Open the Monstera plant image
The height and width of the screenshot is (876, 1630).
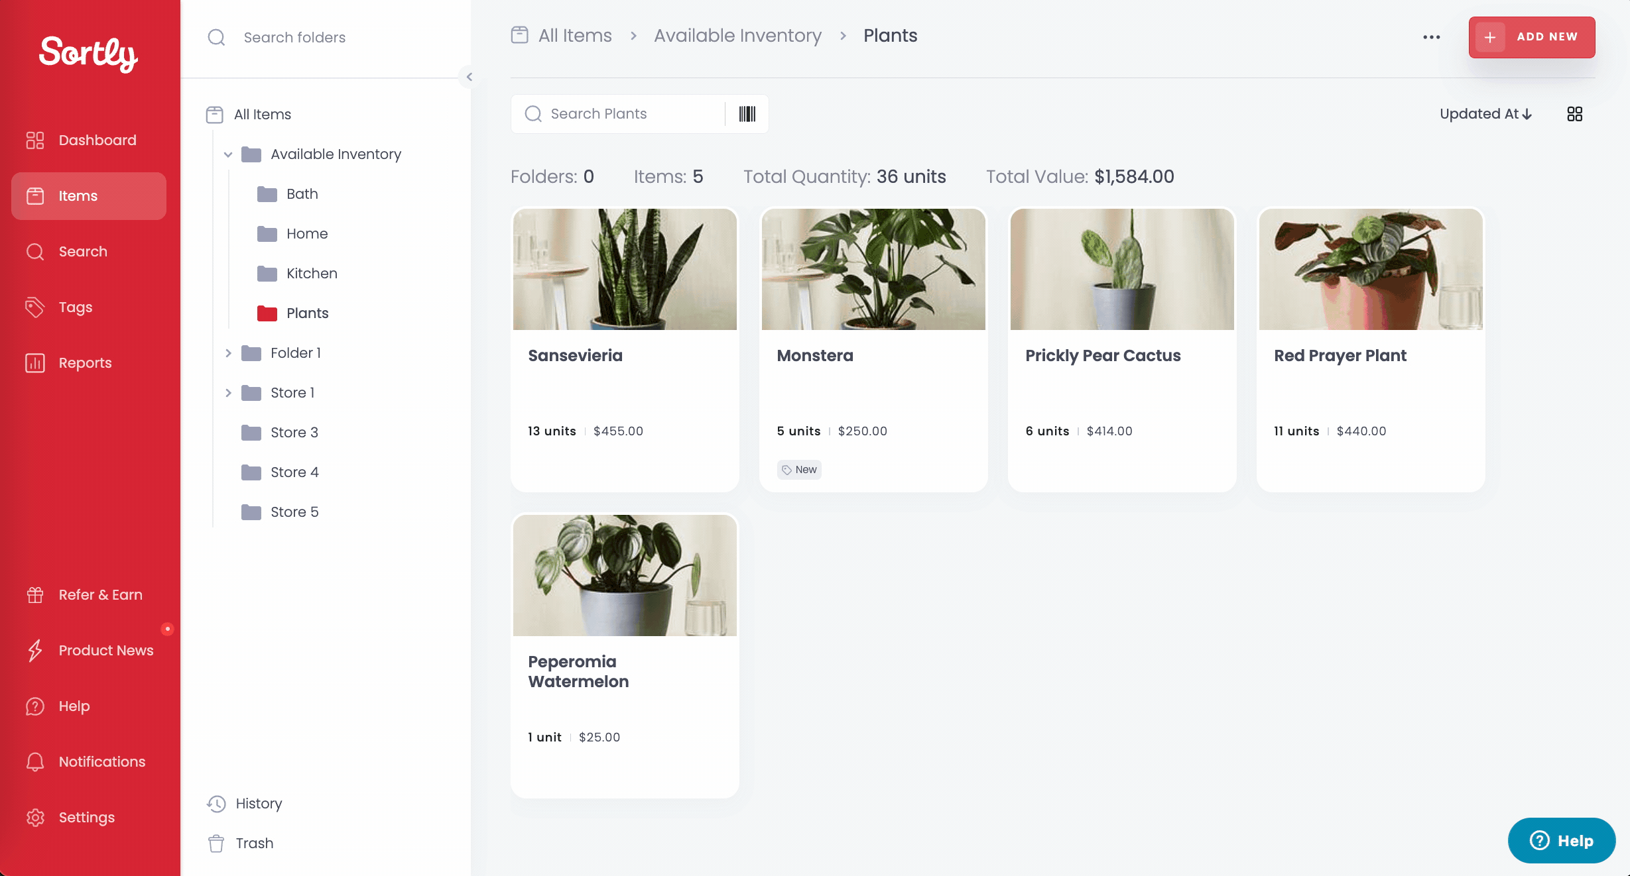tap(873, 270)
